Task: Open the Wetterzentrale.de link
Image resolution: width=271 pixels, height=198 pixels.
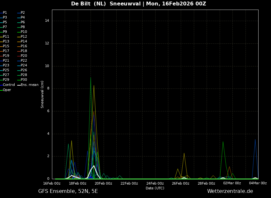Action: [x=230, y=191]
